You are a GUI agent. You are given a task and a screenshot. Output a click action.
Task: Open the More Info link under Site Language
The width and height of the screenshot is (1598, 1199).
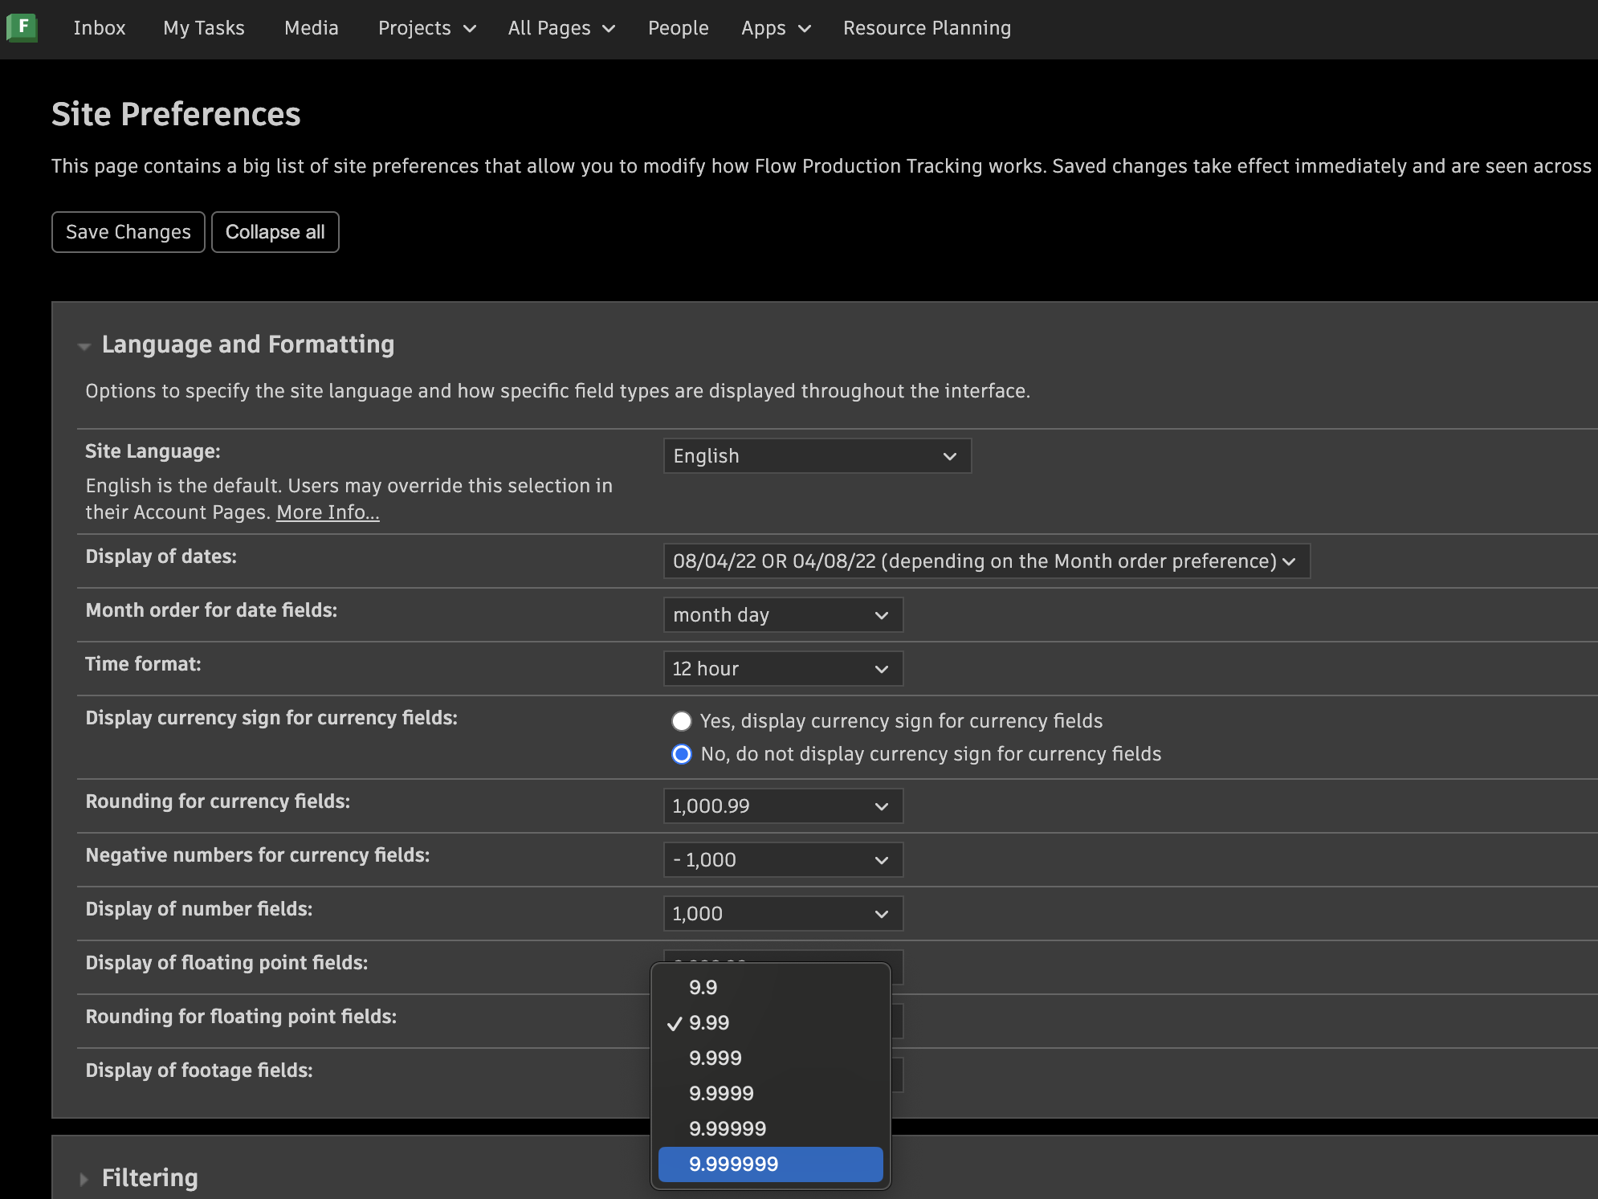(x=327, y=512)
